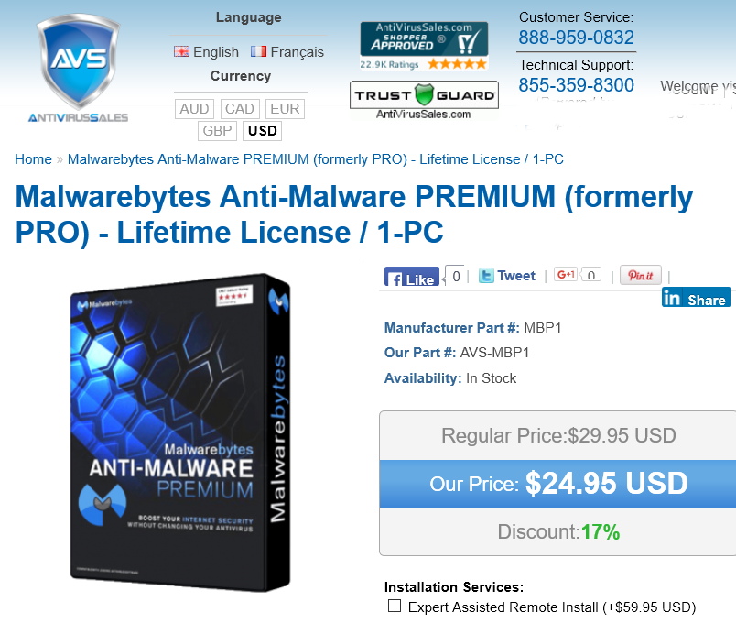This screenshot has height=623, width=736.
Task: Call customer service number 888-959-0832
Action: pos(576,38)
